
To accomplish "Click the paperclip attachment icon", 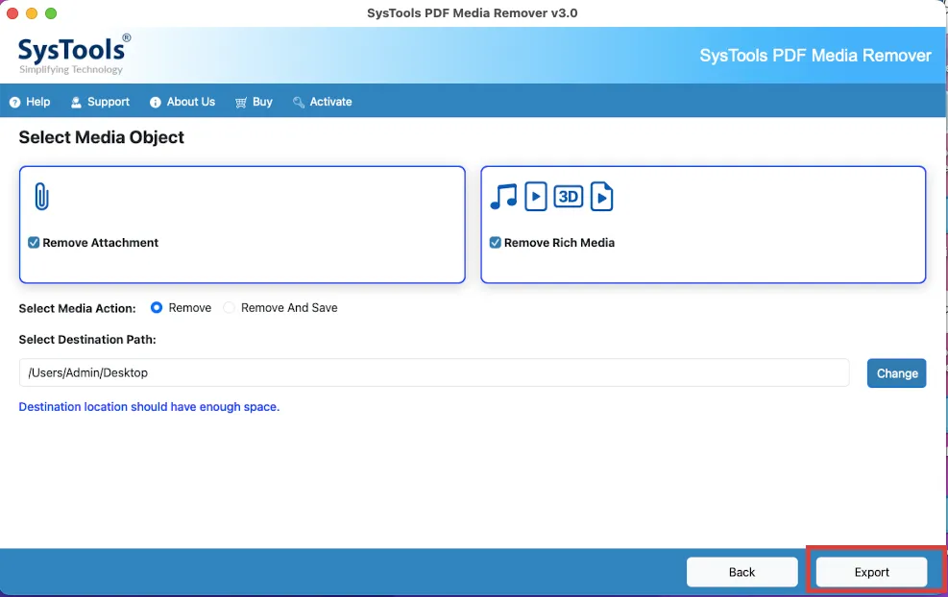I will (41, 197).
